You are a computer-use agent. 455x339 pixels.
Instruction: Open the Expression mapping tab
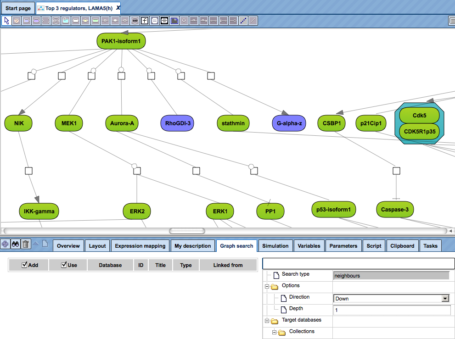point(140,245)
